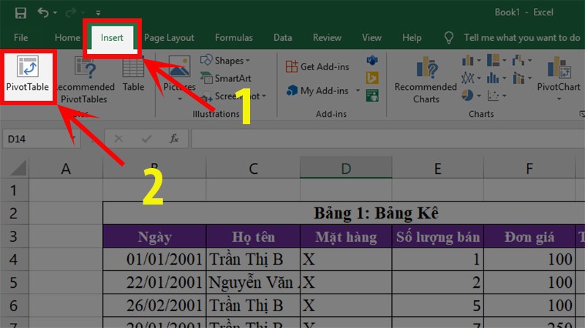The width and height of the screenshot is (585, 328).
Task: Click the Tell me search box
Action: 521,37
